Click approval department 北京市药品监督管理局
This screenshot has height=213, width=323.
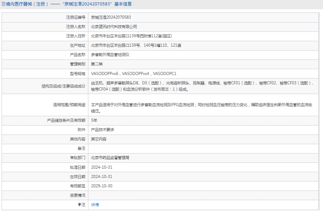(x=110, y=158)
